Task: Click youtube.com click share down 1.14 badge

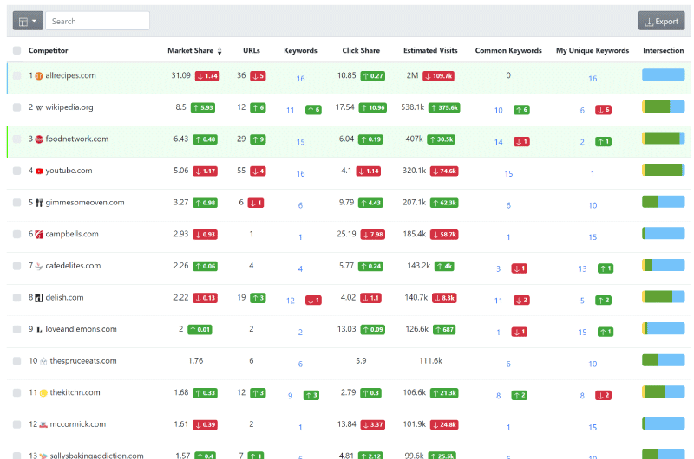Action: tap(369, 171)
